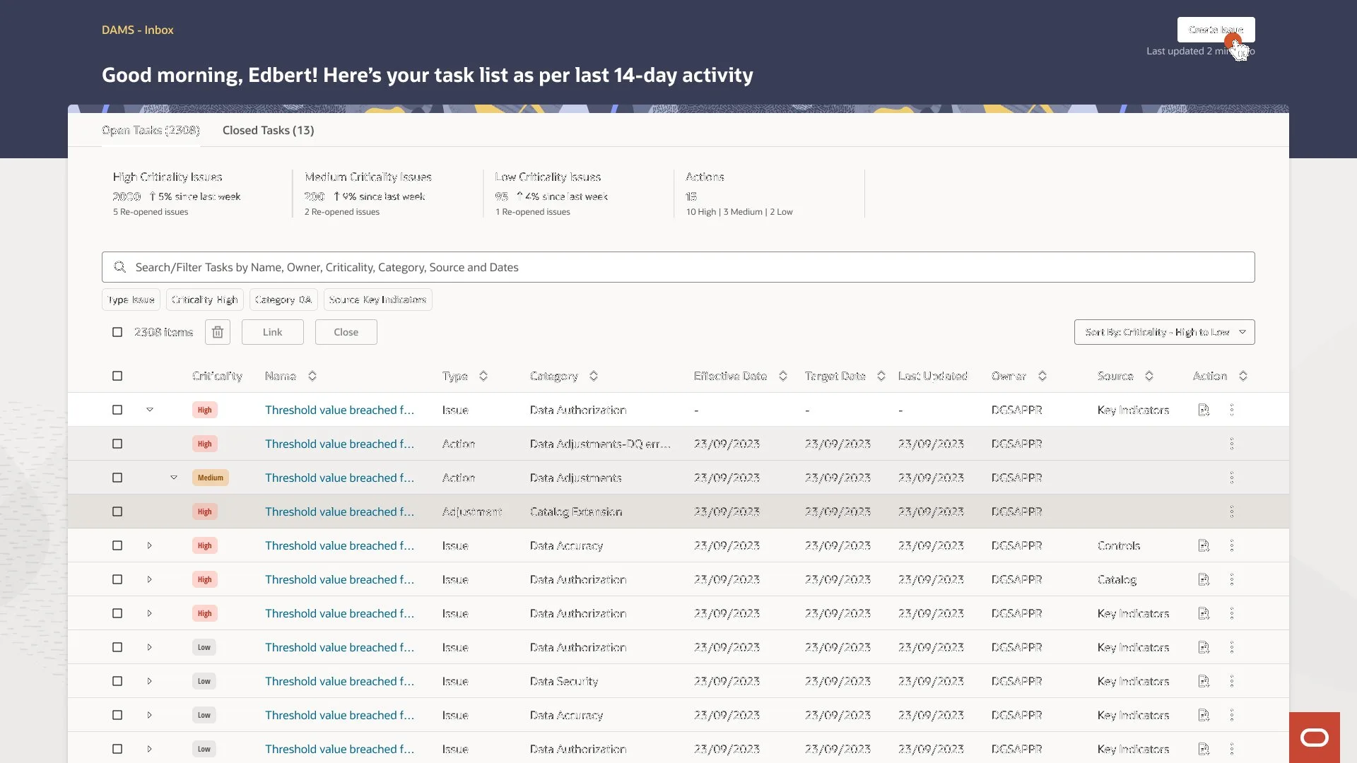Open kebab menu in Data Adjustments-DQ row

1232,444
